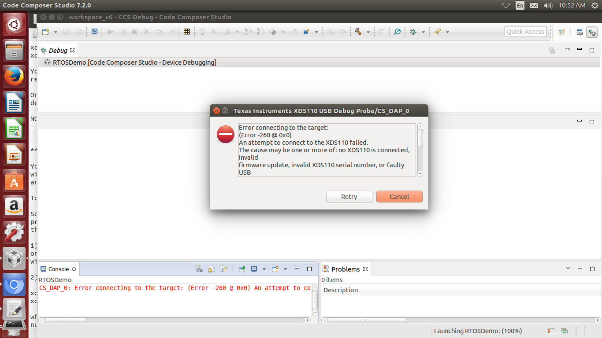Click the Connect Target toolbar icon

tap(203, 32)
